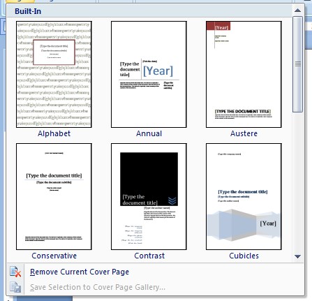
Task: Pick the Austere cover page thumbnail
Action: (244, 74)
